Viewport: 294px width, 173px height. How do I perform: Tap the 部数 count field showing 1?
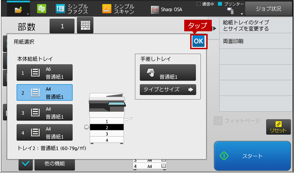(62, 26)
